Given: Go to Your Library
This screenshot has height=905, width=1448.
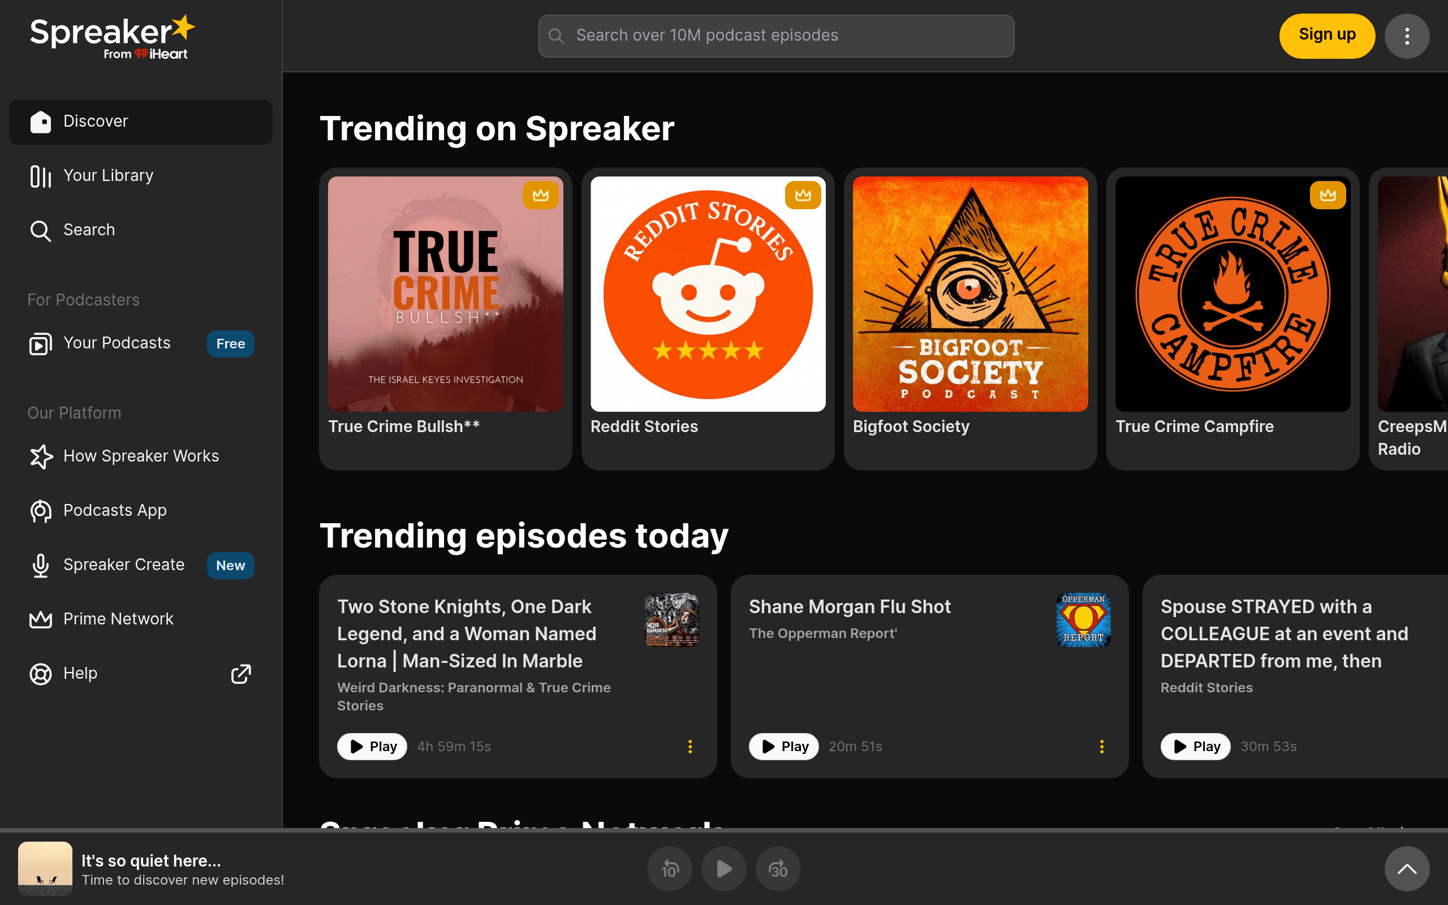Looking at the screenshot, I should point(141,176).
